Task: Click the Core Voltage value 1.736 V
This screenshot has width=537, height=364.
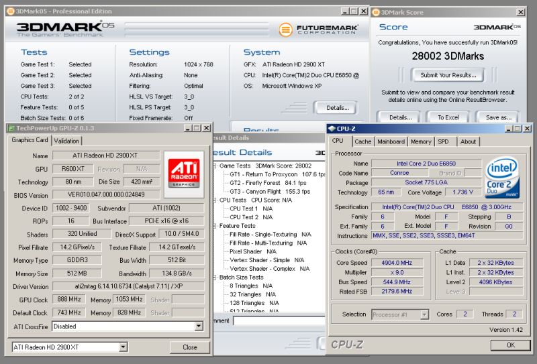Action: click(x=462, y=192)
